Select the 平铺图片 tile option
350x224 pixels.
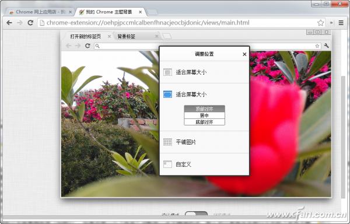pos(204,142)
